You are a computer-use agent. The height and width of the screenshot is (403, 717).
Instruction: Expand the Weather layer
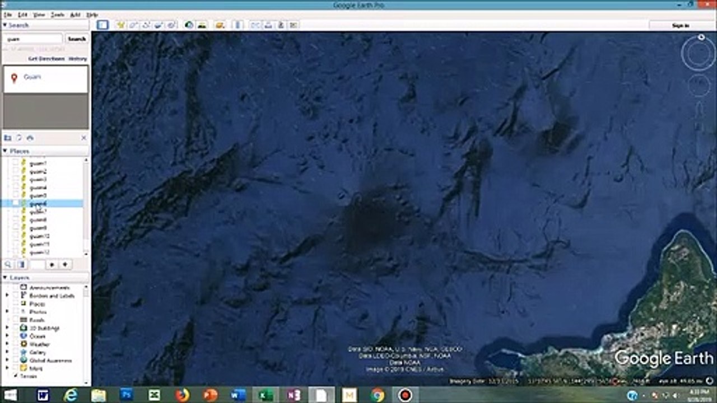(7, 344)
